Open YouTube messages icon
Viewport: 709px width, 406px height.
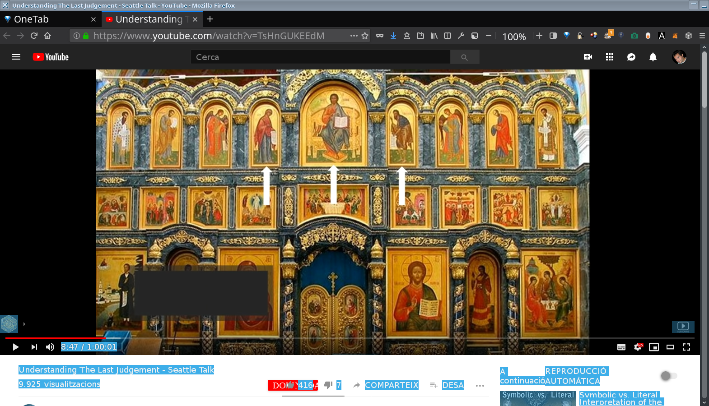click(x=631, y=57)
